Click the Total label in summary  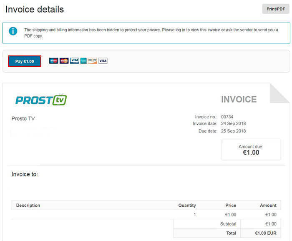point(231,233)
